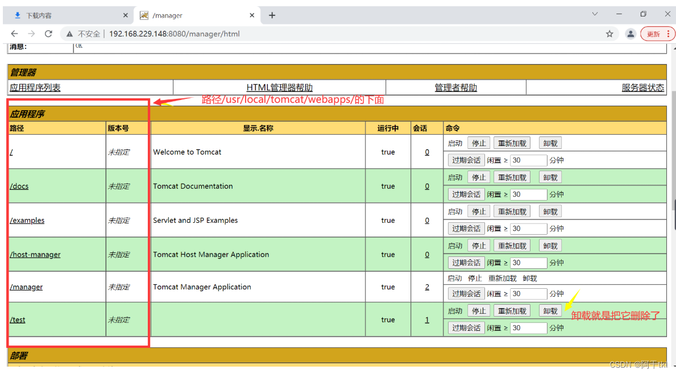This screenshot has width=676, height=374.
Task: Open the Chrome profile avatar icon
Action: click(x=631, y=34)
